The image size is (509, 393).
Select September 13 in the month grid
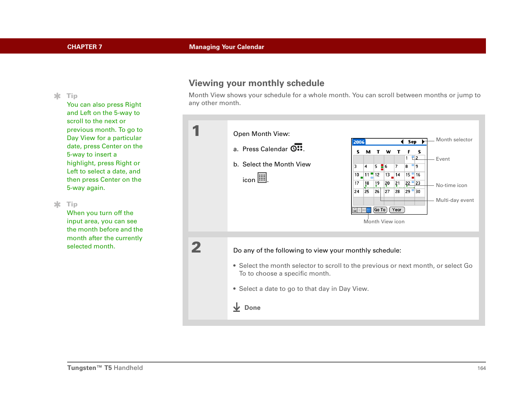pos(389,176)
